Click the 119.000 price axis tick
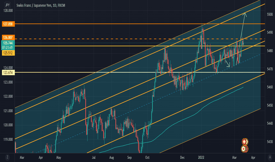Image resolution: width=275 pixels, height=162 pixels. point(8,139)
